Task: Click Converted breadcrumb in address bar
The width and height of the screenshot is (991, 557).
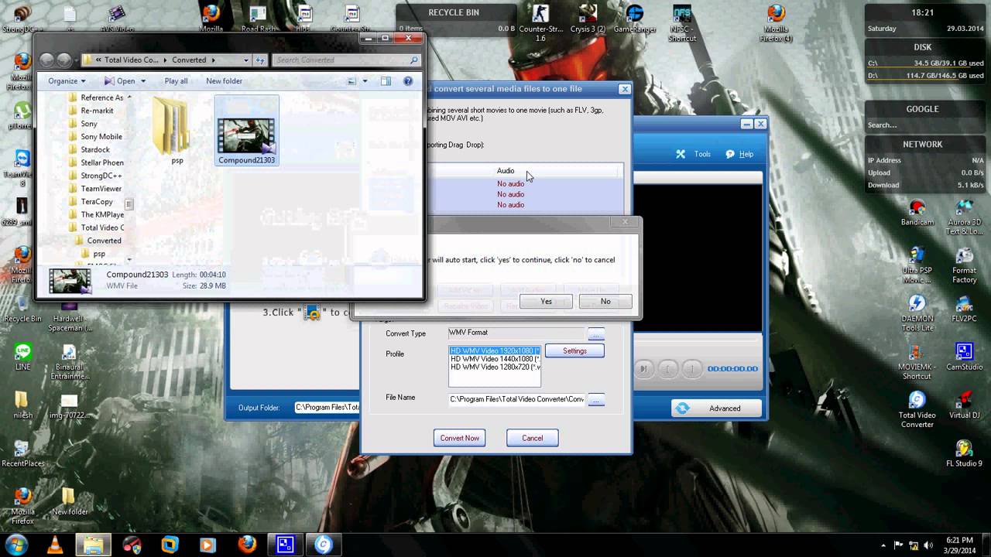Action: coord(189,60)
